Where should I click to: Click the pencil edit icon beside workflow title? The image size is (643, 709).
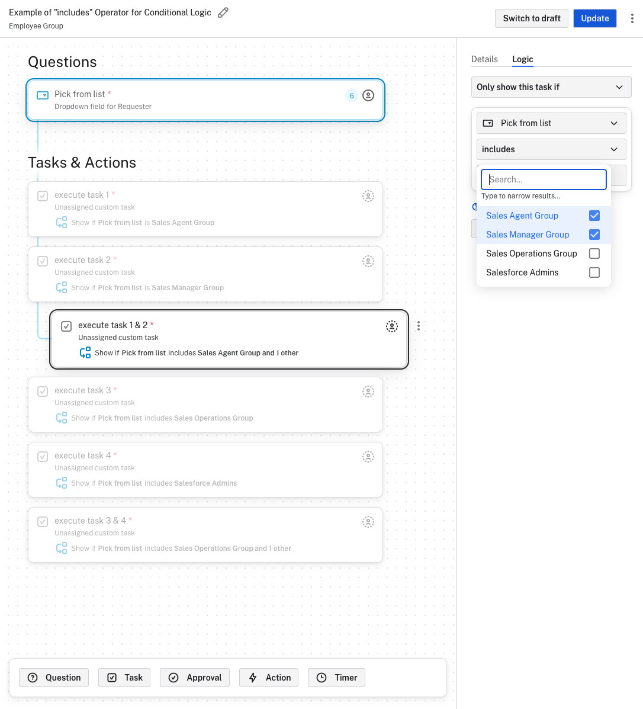pyautogui.click(x=223, y=12)
